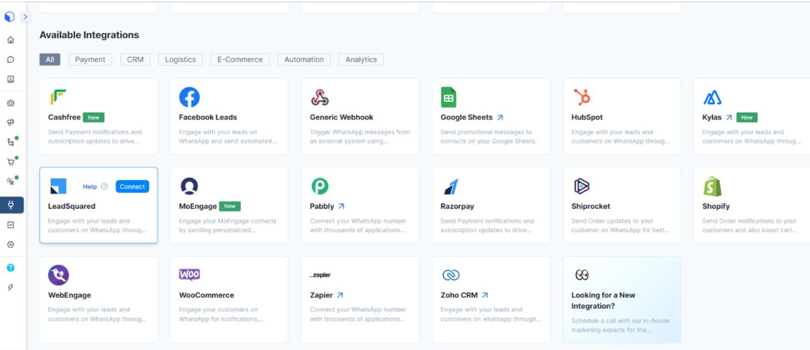Click the WebEngage logo icon

click(x=58, y=275)
